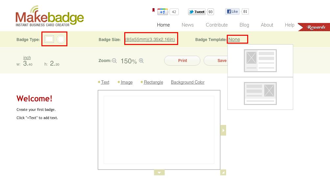Click the down-arrow heighten canvas handle

pyautogui.click(x=159, y=173)
